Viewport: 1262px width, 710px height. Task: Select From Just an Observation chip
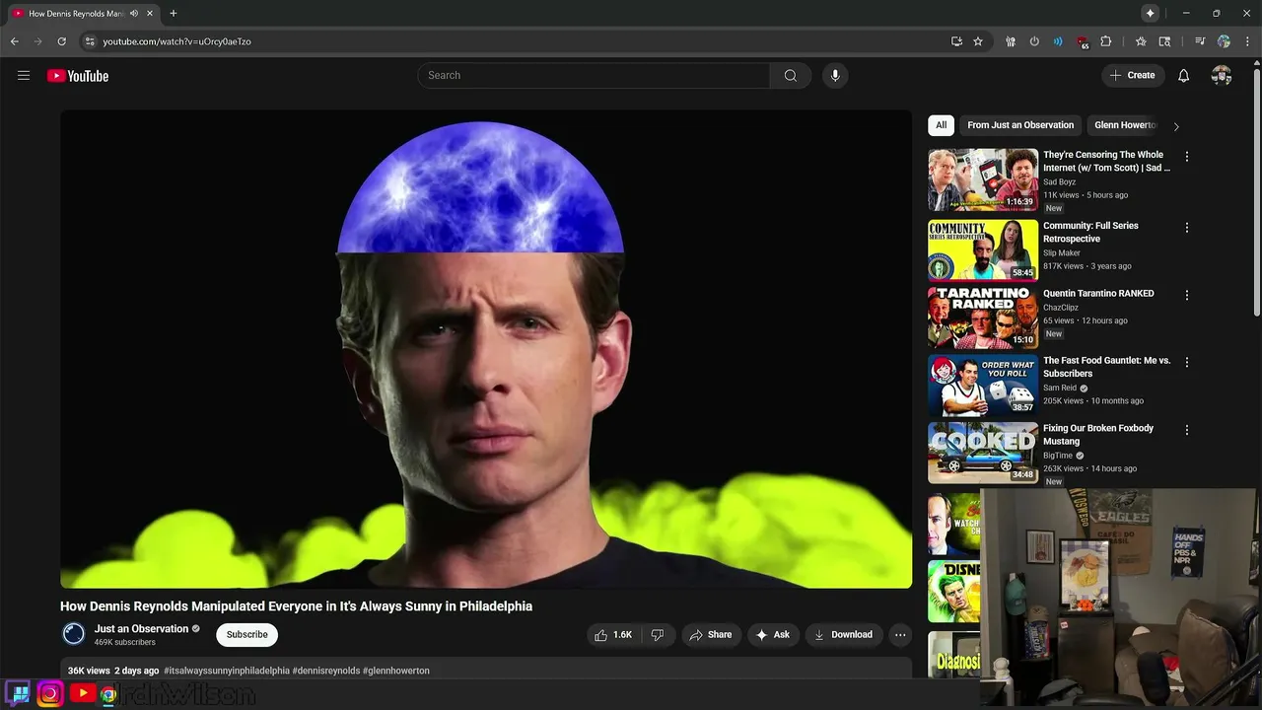[1020, 125]
